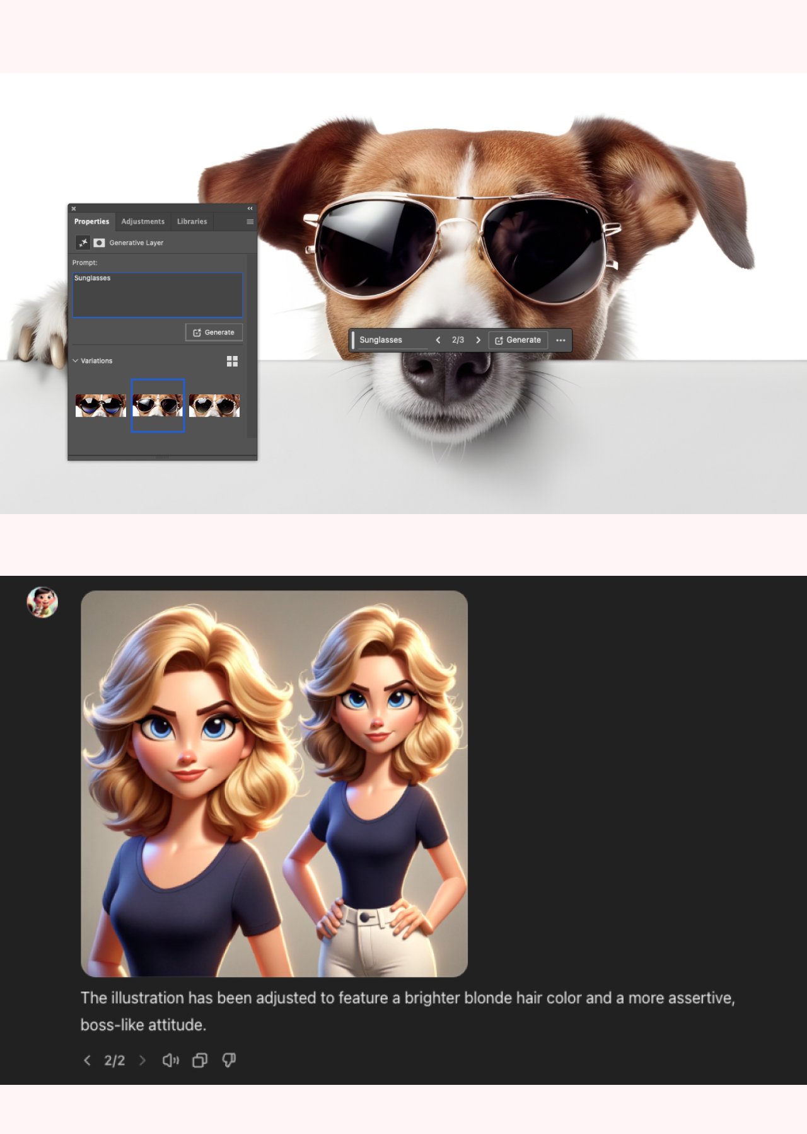
Task: Select the third sunglasses variation thumbnail
Action: [x=214, y=406]
